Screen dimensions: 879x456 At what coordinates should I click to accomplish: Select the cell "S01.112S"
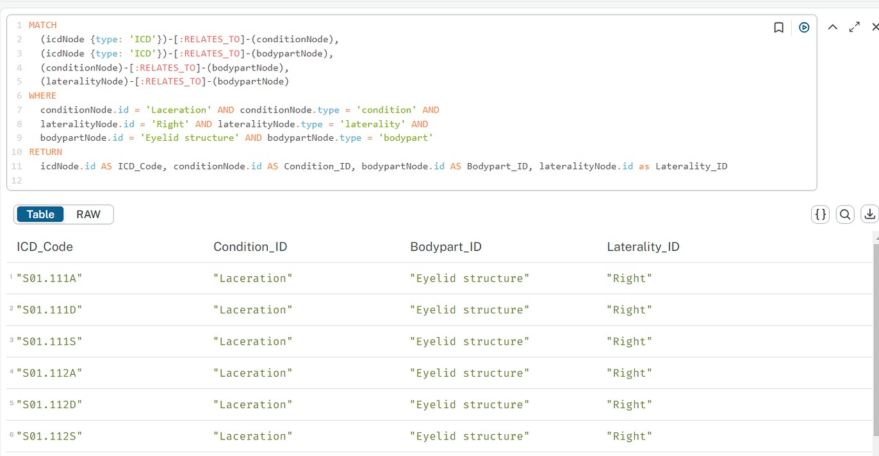click(x=50, y=436)
